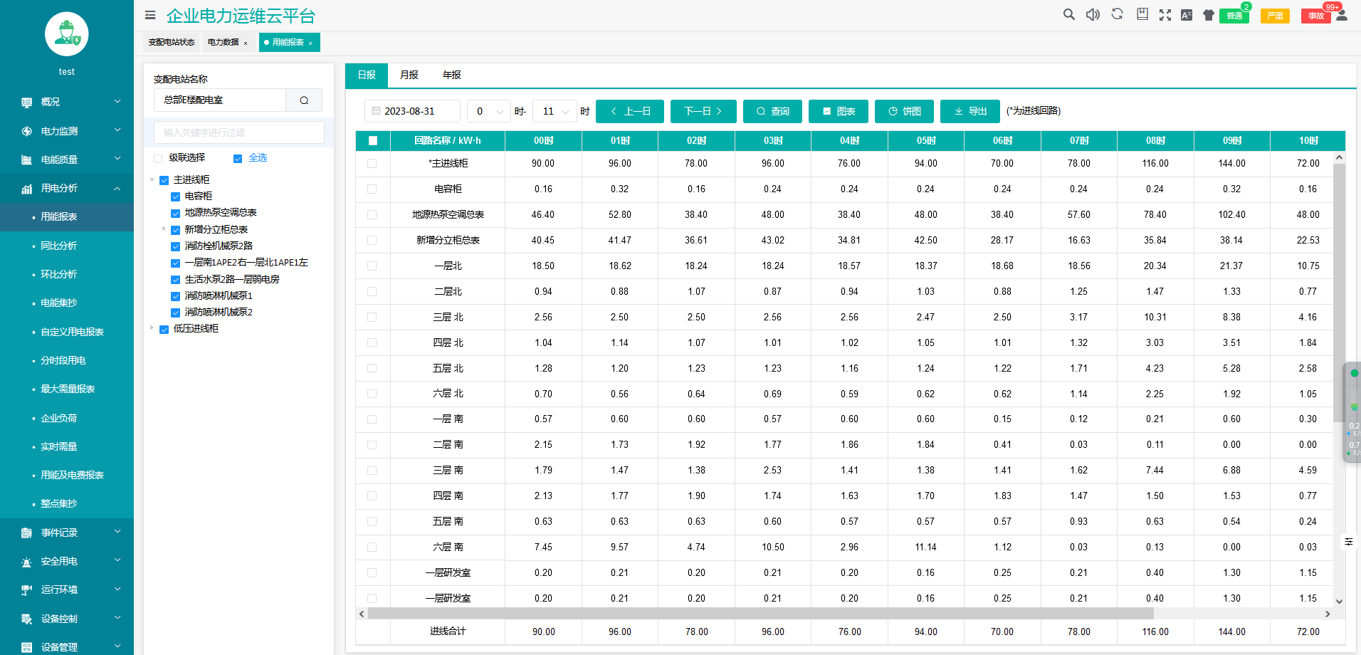Click the 电能质量 sidebar icon
Screen dimensions: 1361x655
click(x=26, y=159)
